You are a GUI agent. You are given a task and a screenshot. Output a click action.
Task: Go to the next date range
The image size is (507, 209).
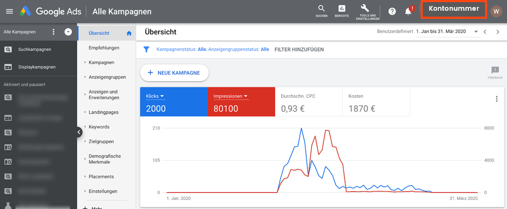click(498, 32)
